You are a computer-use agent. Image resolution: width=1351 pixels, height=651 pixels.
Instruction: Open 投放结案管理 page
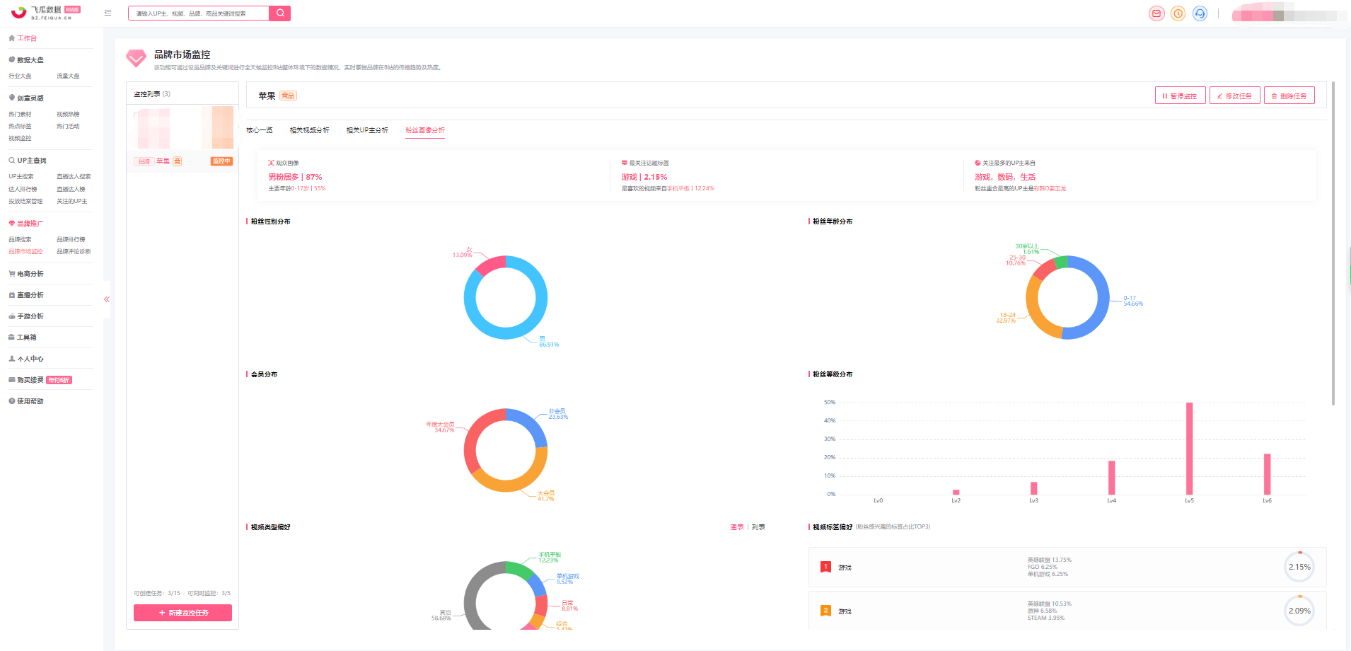point(25,201)
